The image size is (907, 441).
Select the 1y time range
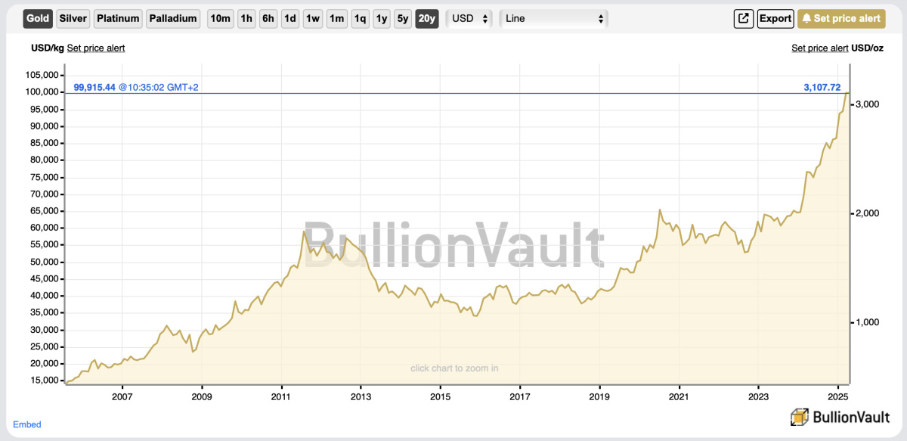382,18
